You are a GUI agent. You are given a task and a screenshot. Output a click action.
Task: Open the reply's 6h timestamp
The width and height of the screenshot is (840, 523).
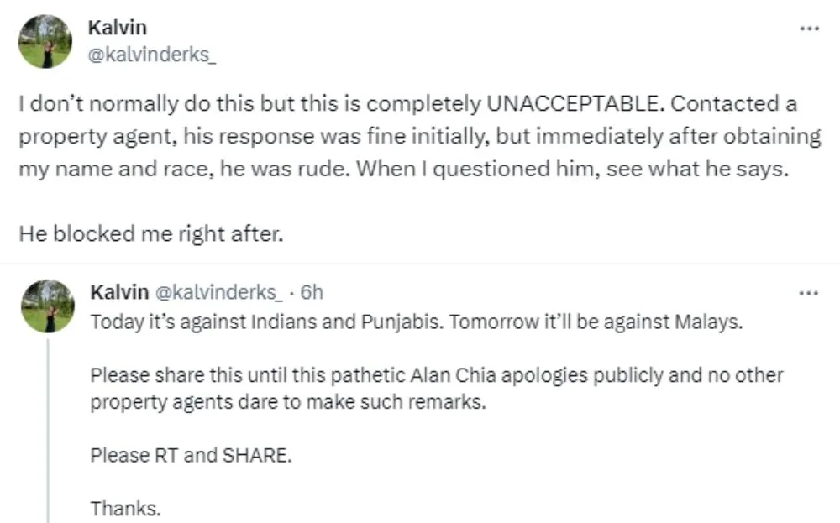click(x=312, y=292)
